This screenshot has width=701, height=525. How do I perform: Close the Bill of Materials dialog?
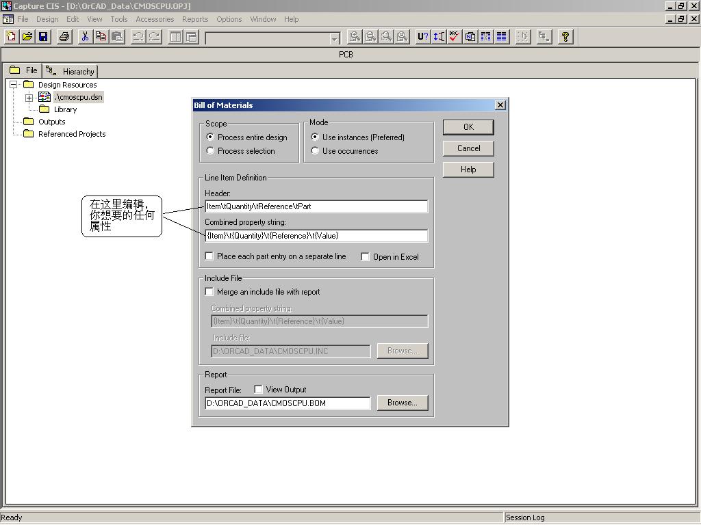[x=500, y=105]
